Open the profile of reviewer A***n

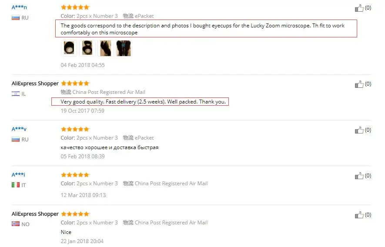[19, 7]
